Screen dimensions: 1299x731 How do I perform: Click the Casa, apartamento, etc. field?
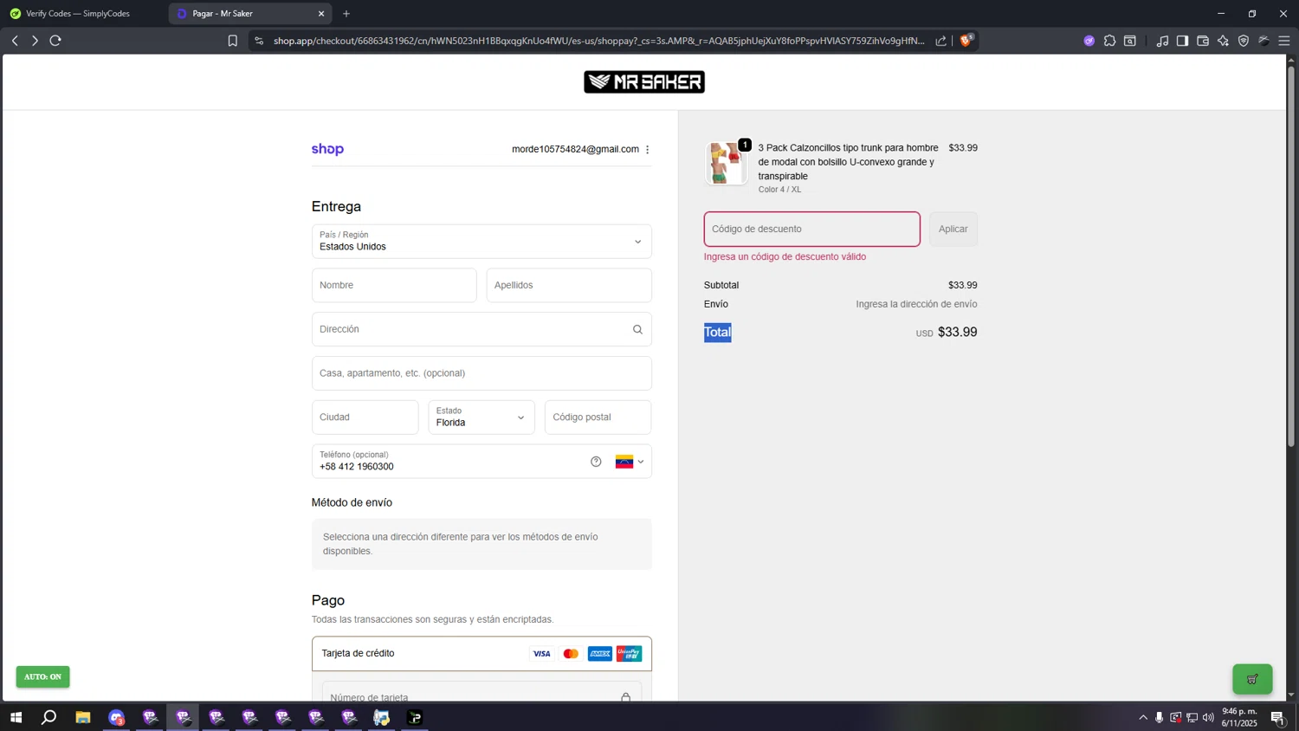pyautogui.click(x=481, y=373)
